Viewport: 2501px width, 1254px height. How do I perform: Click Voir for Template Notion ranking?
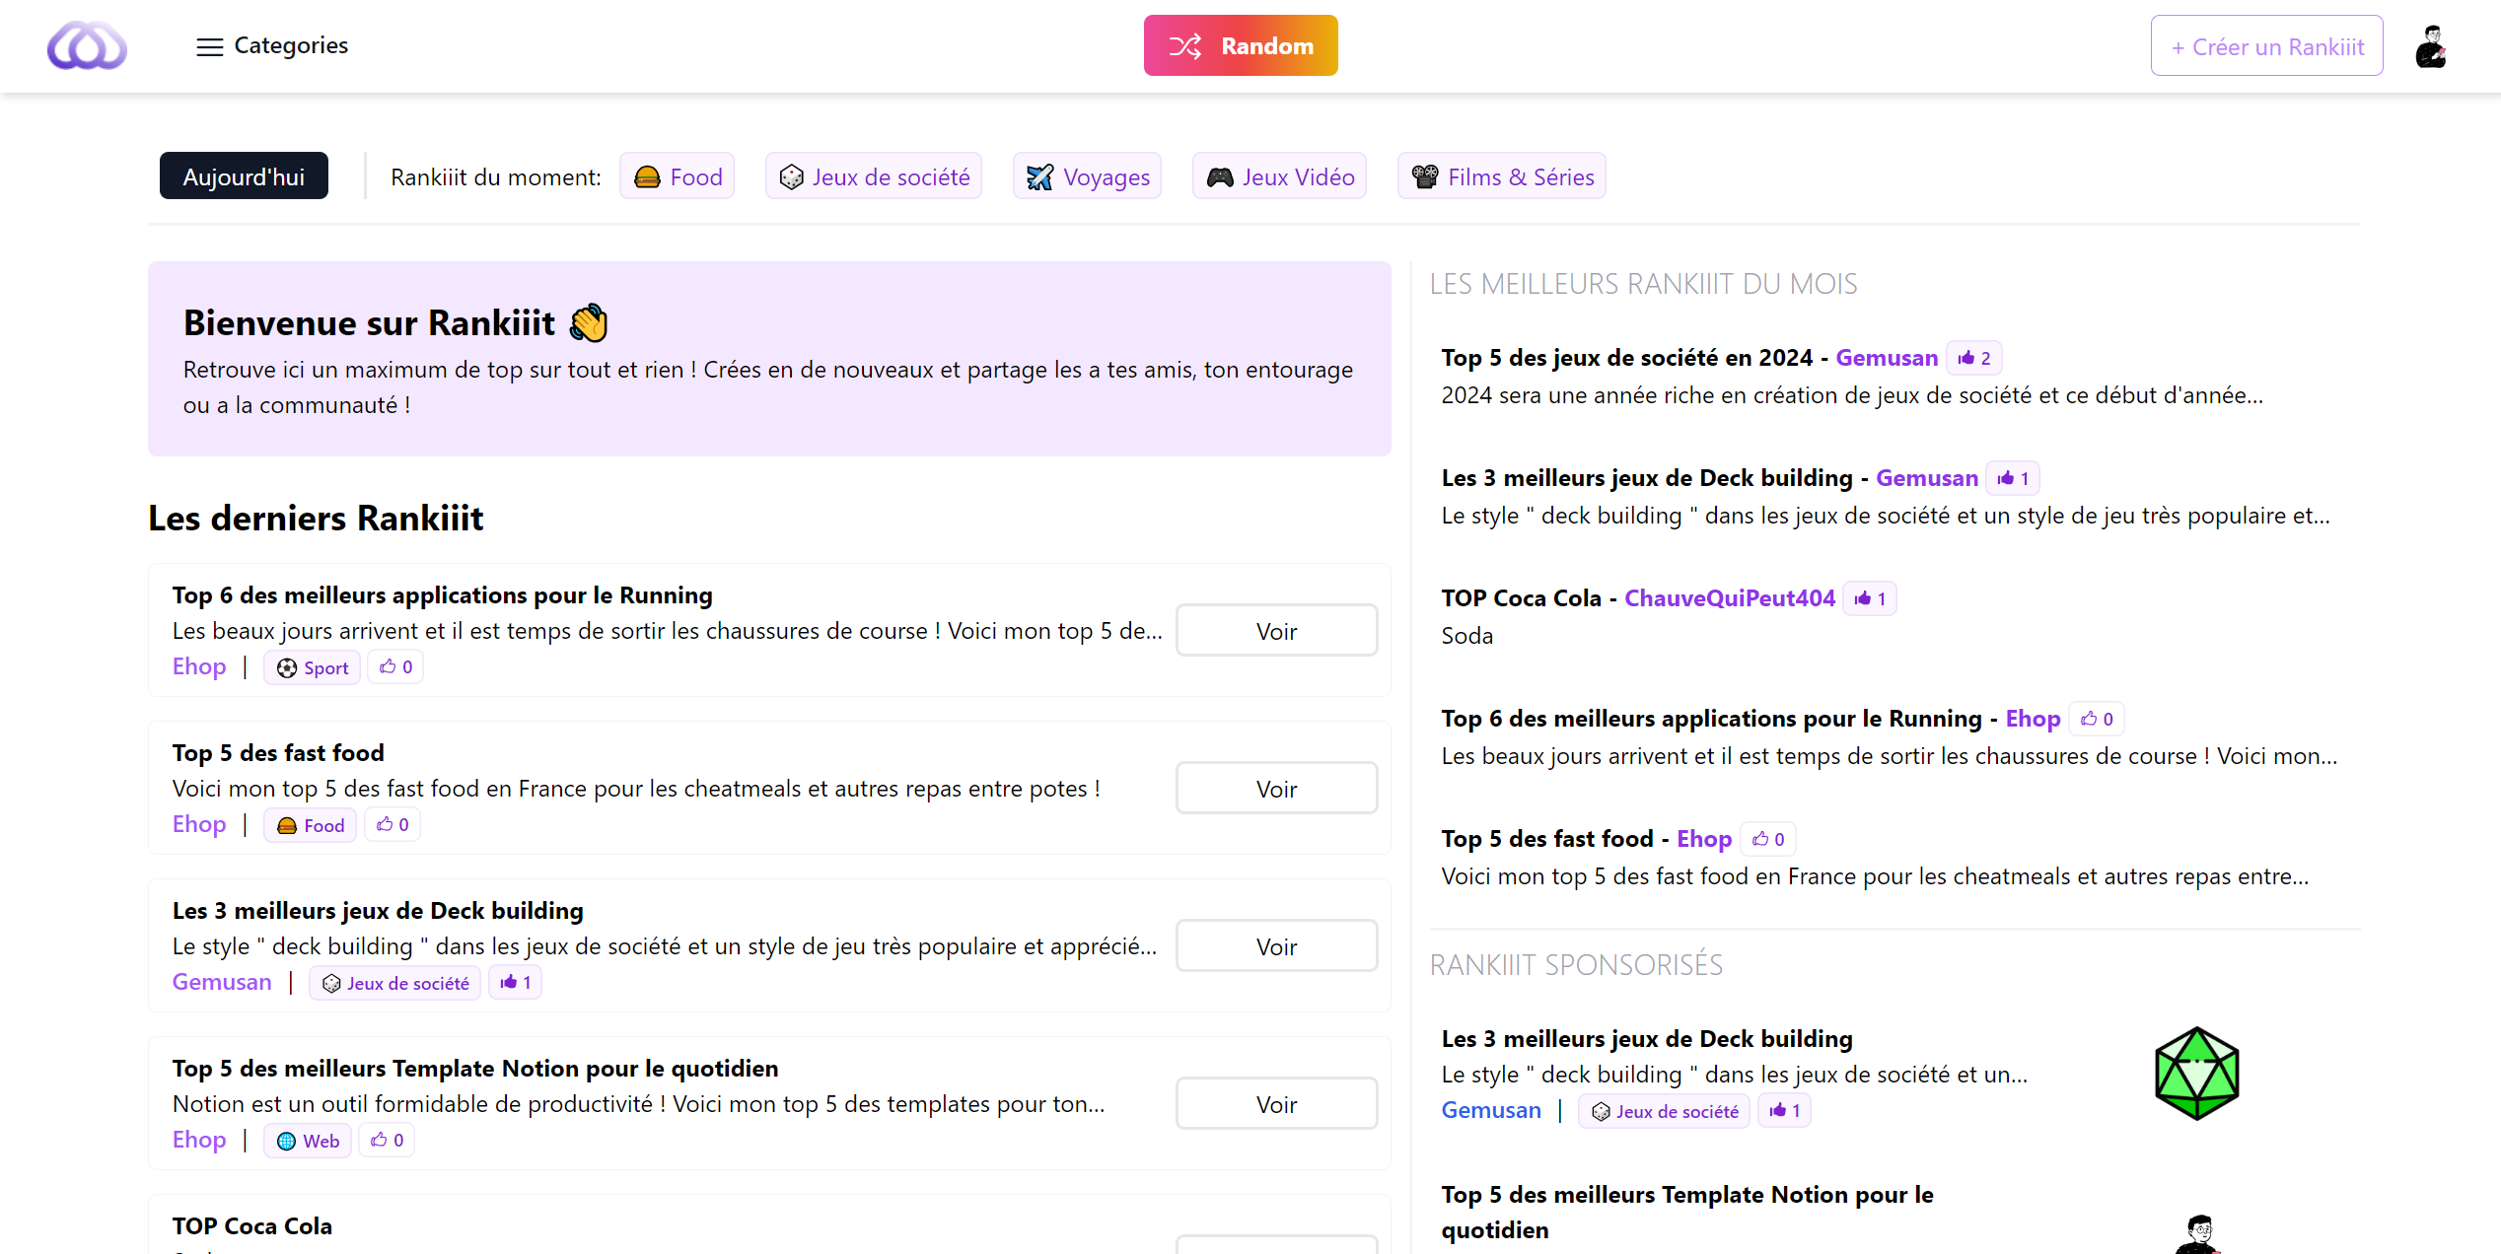pos(1276,1104)
